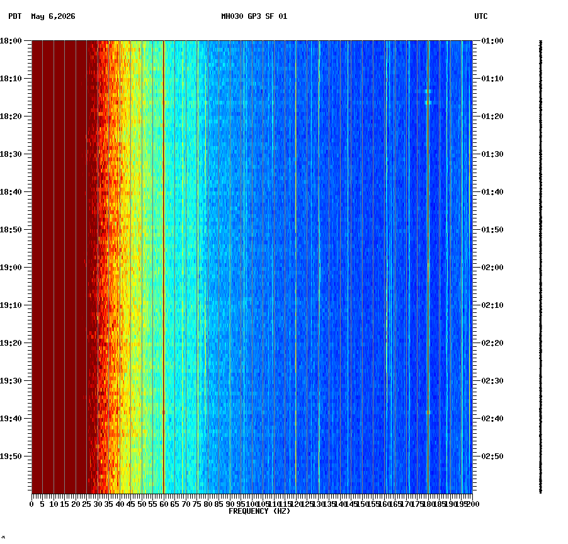Click the 35 Hz axis label
The image size is (568, 544).
click(109, 504)
